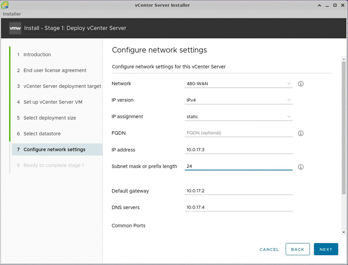Image resolution: width=348 pixels, height=265 pixels.
Task: Click the Default gateway label
Action: click(130, 191)
